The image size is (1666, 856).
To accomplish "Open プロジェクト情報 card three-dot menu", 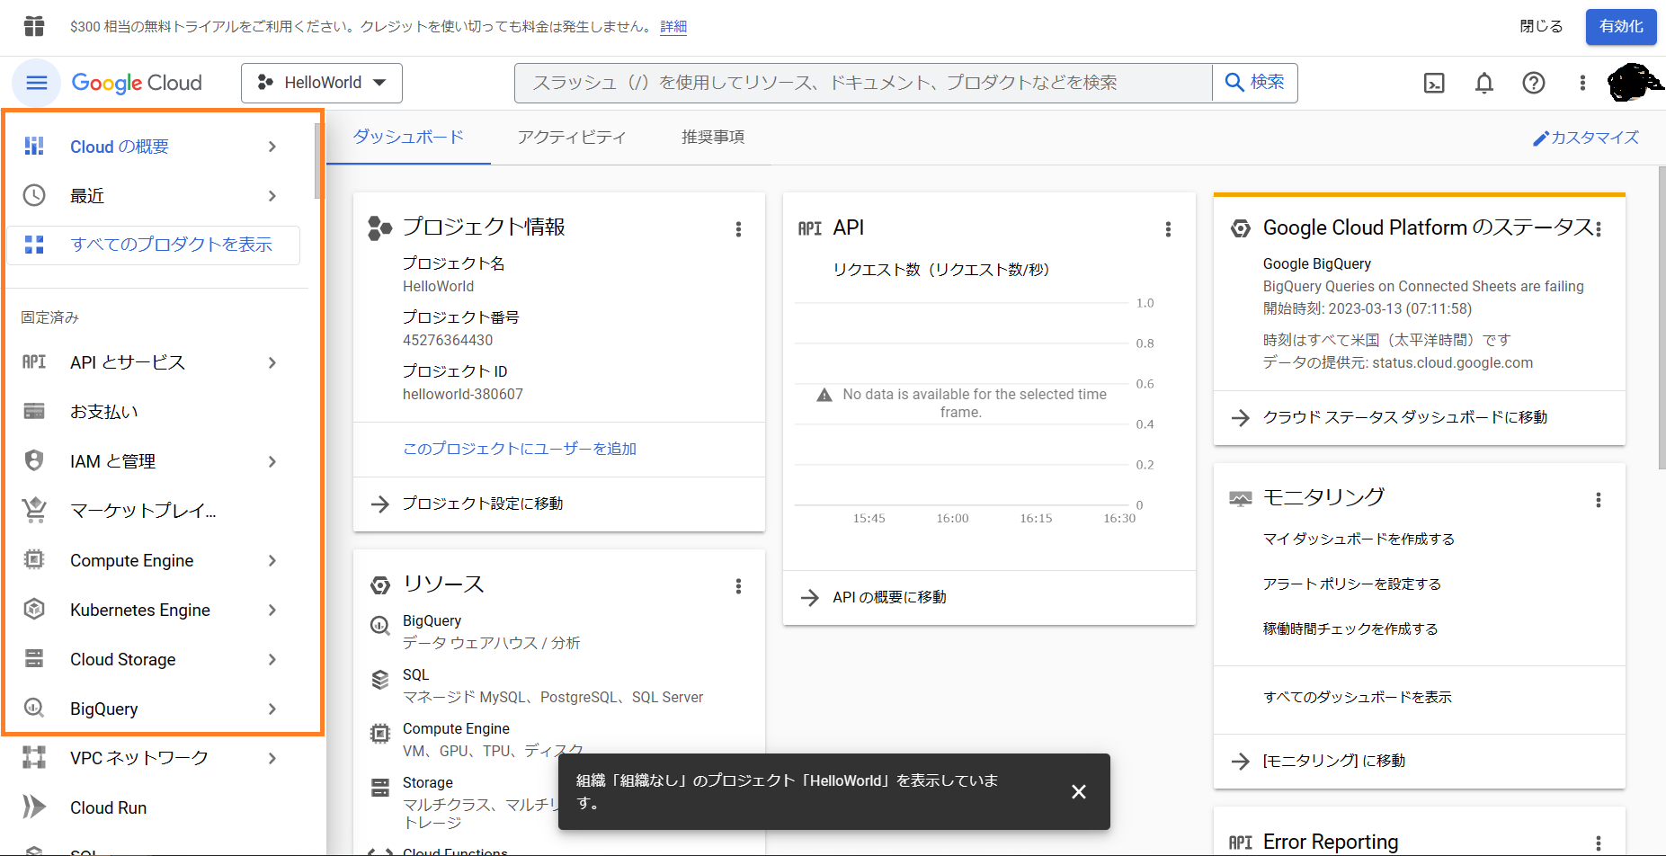I will (739, 229).
